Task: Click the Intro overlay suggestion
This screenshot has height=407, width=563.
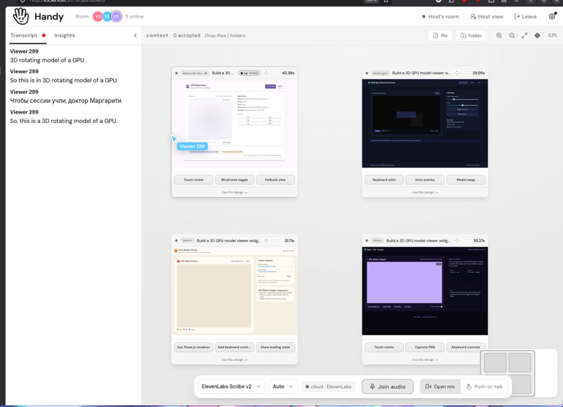Action: pos(425,180)
